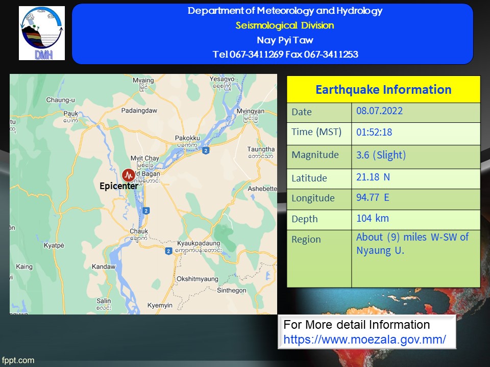This screenshot has height=367, width=490.
Task: Select the Kyatpè label on the map
Action: click(54, 245)
